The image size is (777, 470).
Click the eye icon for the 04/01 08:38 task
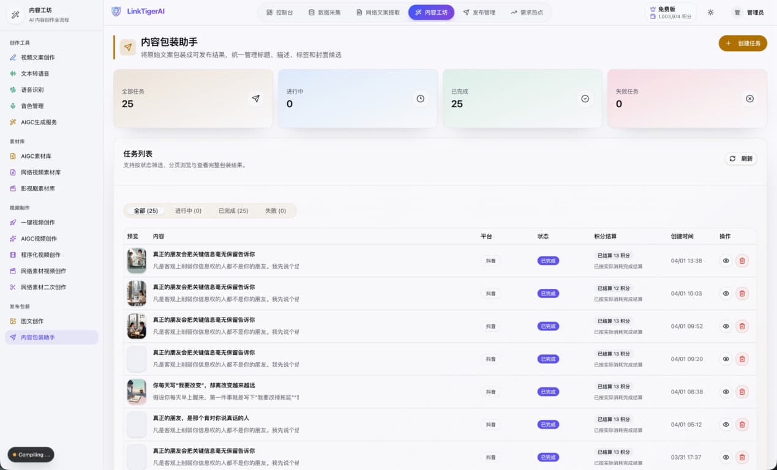coord(726,392)
